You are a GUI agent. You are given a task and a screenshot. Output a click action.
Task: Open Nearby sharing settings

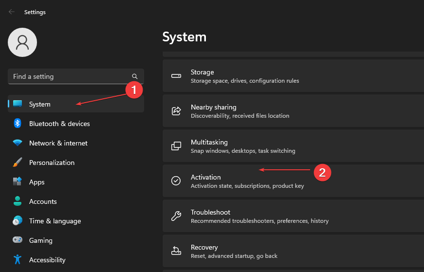(292, 111)
